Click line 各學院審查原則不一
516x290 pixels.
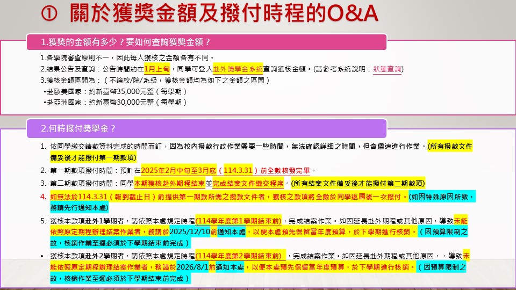[x=127, y=58]
